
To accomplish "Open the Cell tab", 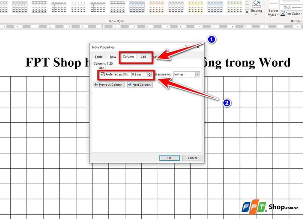I will pos(143,56).
